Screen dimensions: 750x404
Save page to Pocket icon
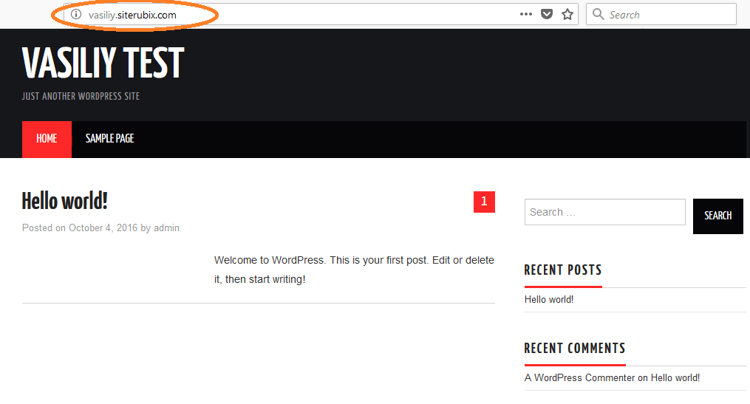coord(547,14)
